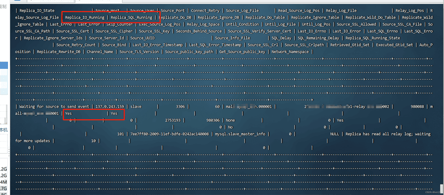Select the Source_Retry_Count header
The image size is (444, 195).
(x=76, y=45)
